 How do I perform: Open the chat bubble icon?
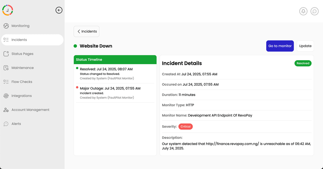point(315,11)
